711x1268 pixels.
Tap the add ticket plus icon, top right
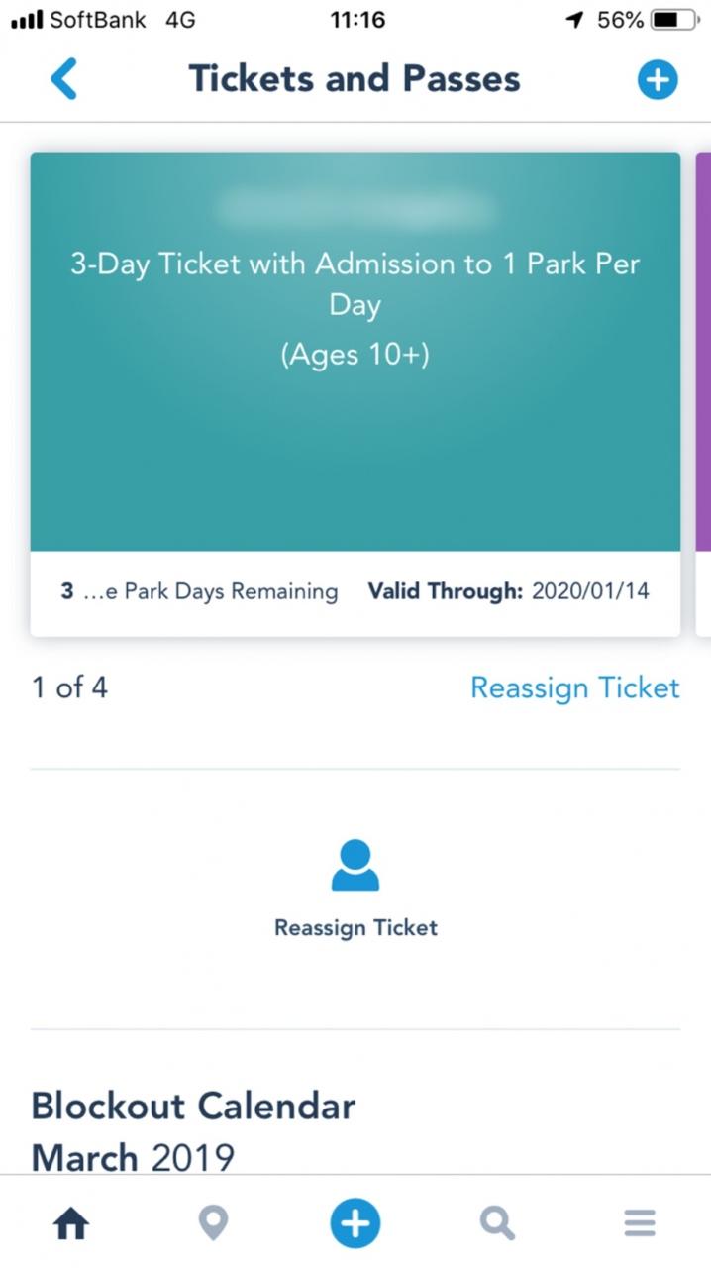pos(658,79)
